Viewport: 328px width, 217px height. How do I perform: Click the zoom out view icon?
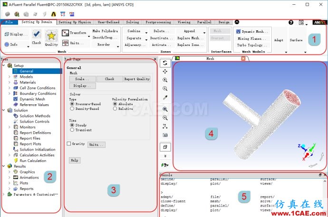[x=165, y=118]
